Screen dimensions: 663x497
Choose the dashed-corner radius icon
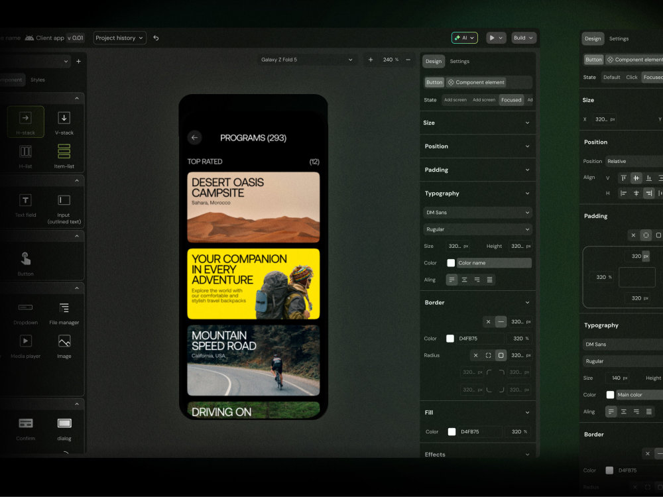pos(489,355)
